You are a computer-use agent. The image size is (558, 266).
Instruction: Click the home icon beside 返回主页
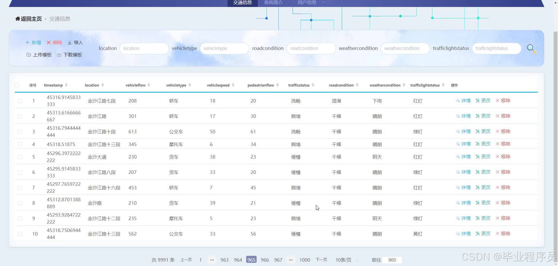click(x=18, y=19)
